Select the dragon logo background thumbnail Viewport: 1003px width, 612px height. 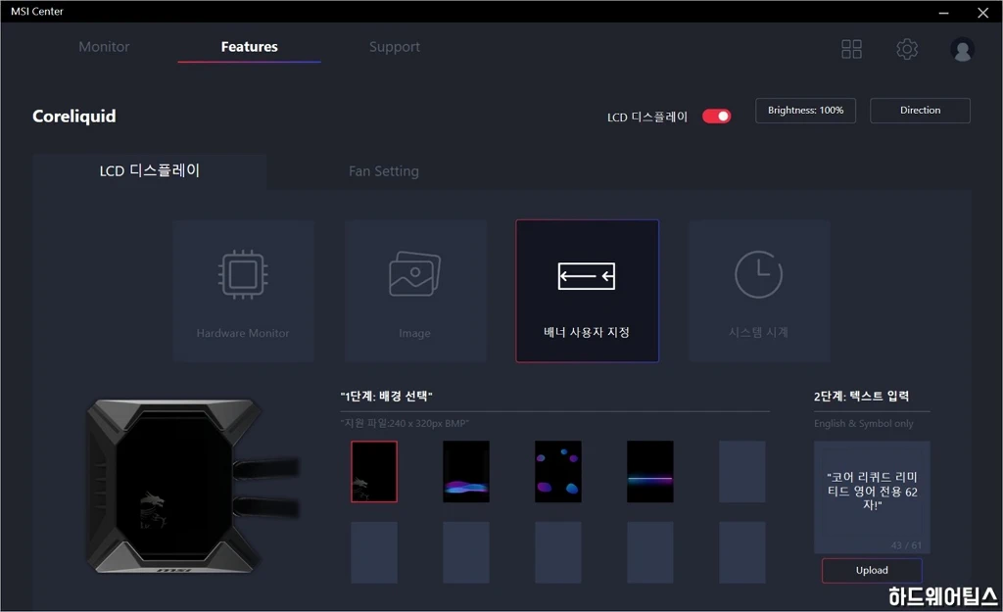click(x=374, y=471)
